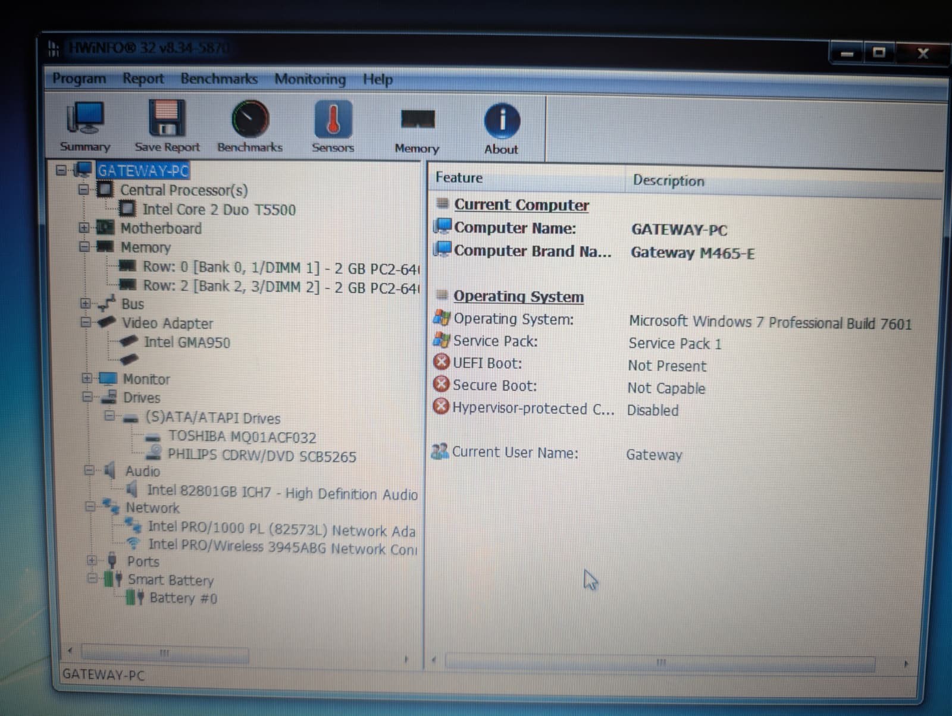
Task: Open the Report menu
Action: pos(143,78)
